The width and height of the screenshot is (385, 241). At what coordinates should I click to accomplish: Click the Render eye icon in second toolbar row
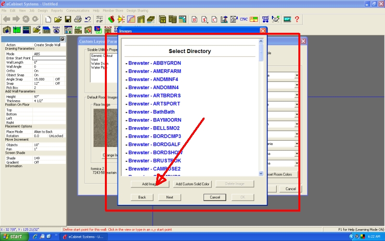coord(56,30)
